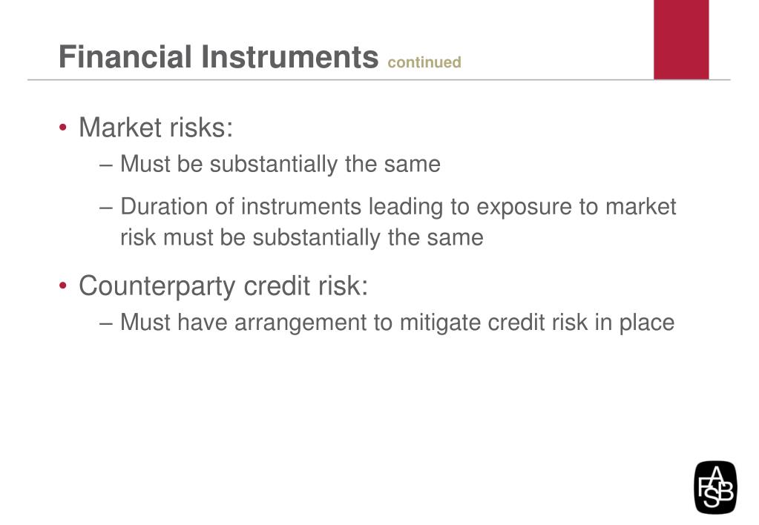This screenshot has height=525, width=759.
Task: Click 'risk must be substantially the same' line
Action: tap(301, 237)
